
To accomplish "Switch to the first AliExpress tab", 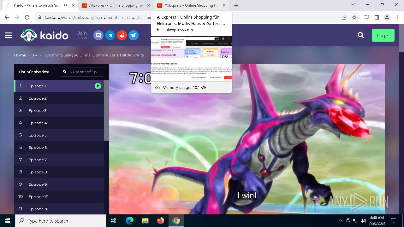I will tap(116, 5).
